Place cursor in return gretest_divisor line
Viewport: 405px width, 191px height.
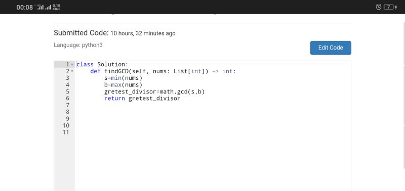point(142,99)
